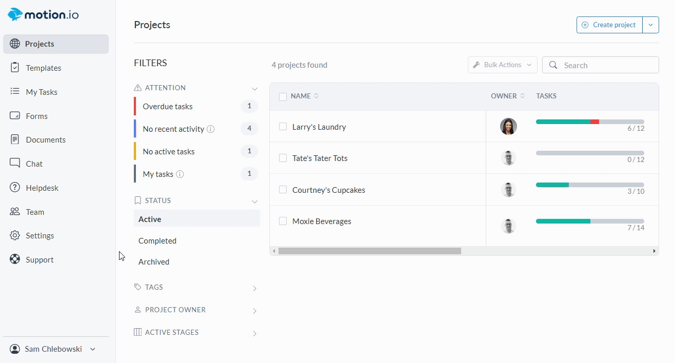The width and height of the screenshot is (675, 363).
Task: Open the Bulk Actions dropdown
Action: point(502,65)
